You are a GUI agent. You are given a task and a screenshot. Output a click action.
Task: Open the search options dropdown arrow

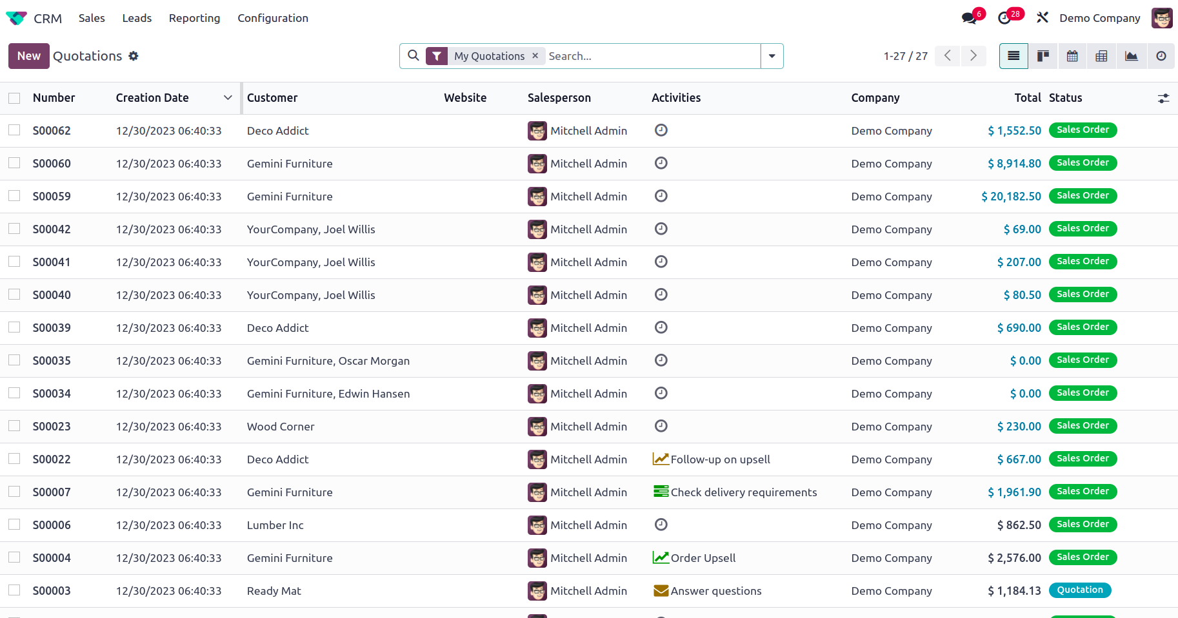pos(772,56)
